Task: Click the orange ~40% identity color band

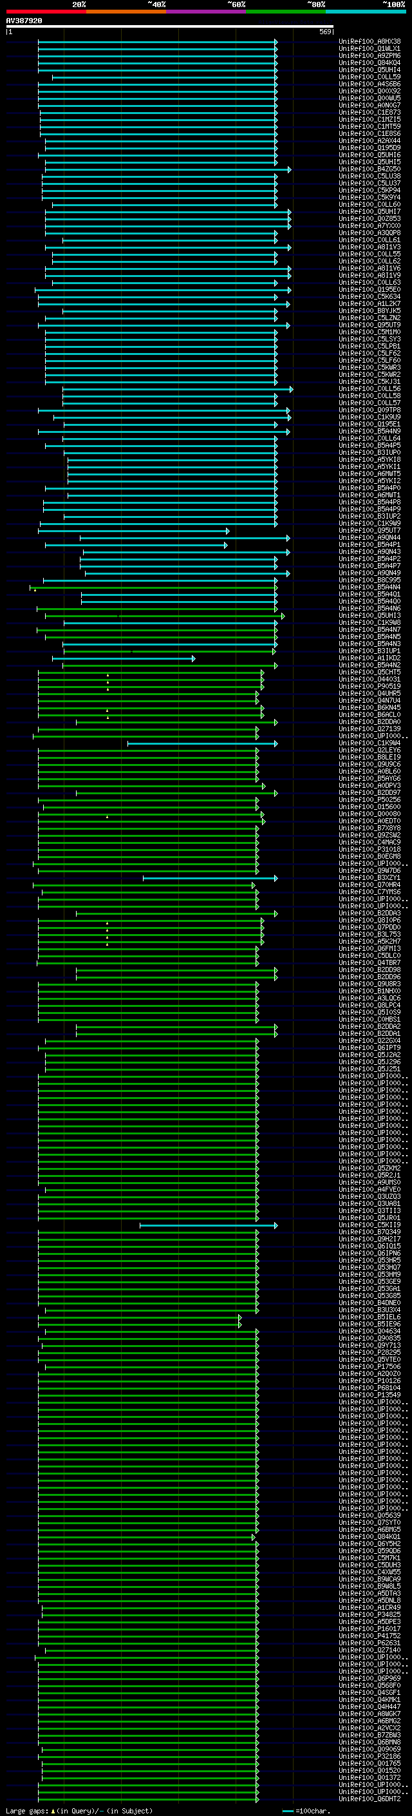Action: click(x=126, y=12)
